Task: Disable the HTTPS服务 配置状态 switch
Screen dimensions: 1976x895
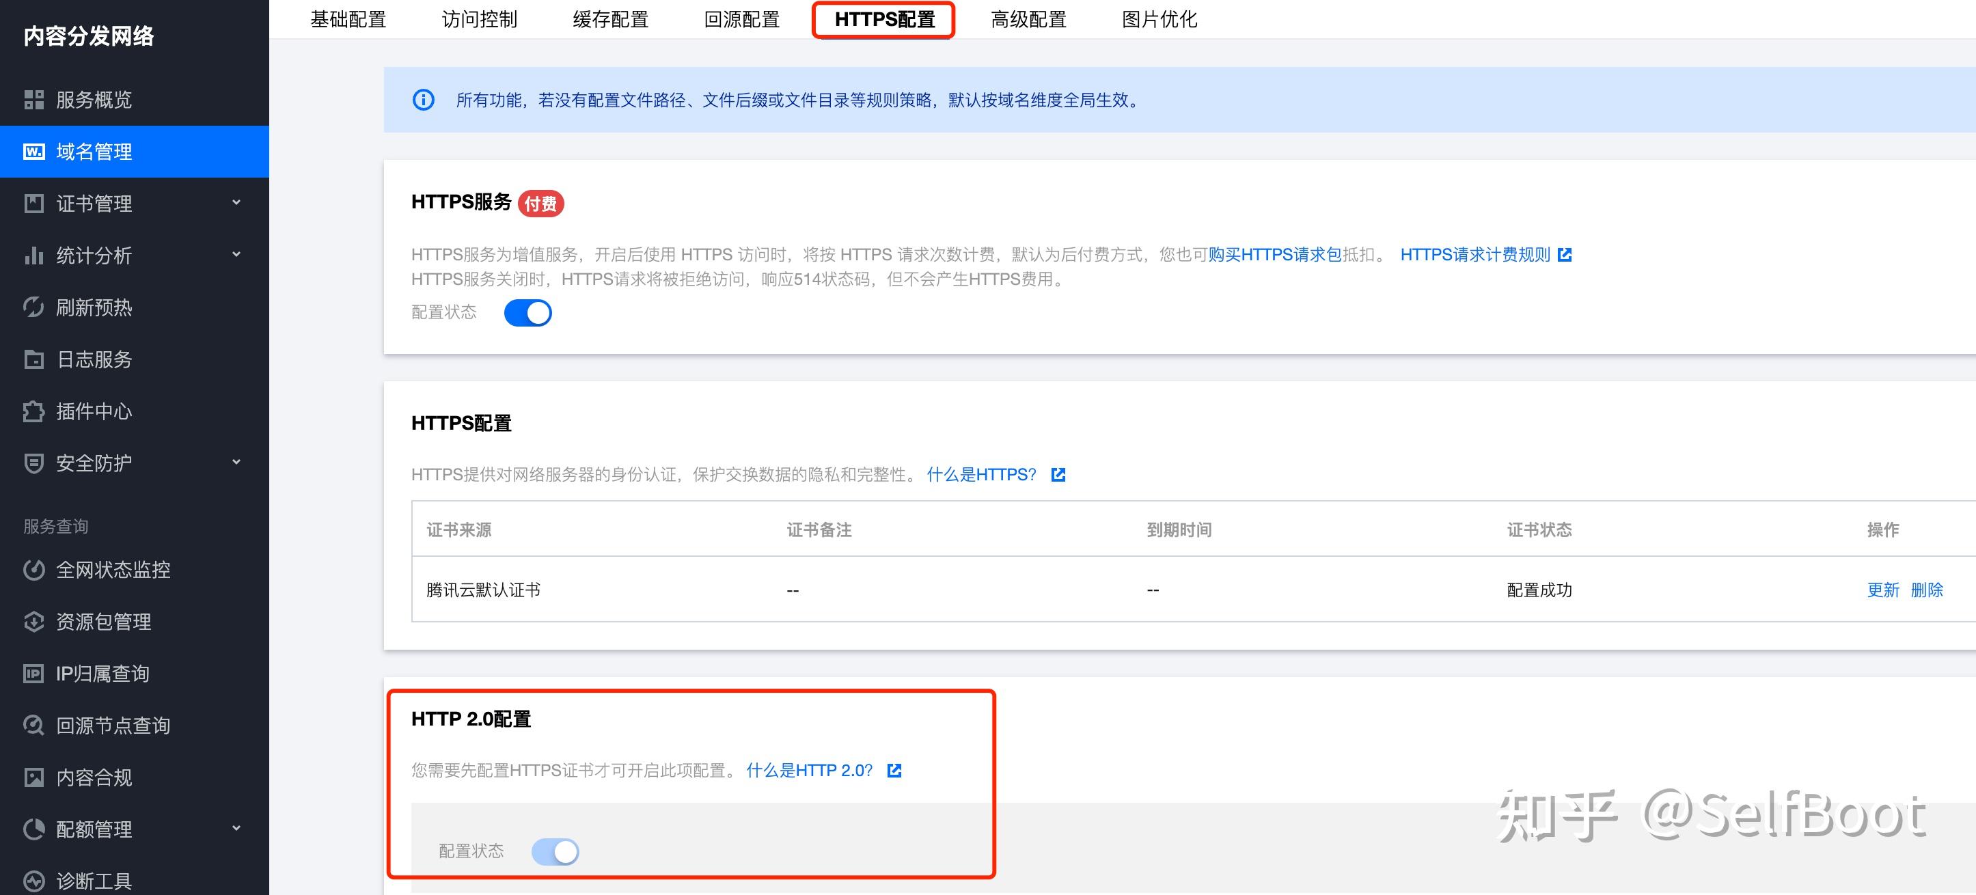Action: pos(529,312)
